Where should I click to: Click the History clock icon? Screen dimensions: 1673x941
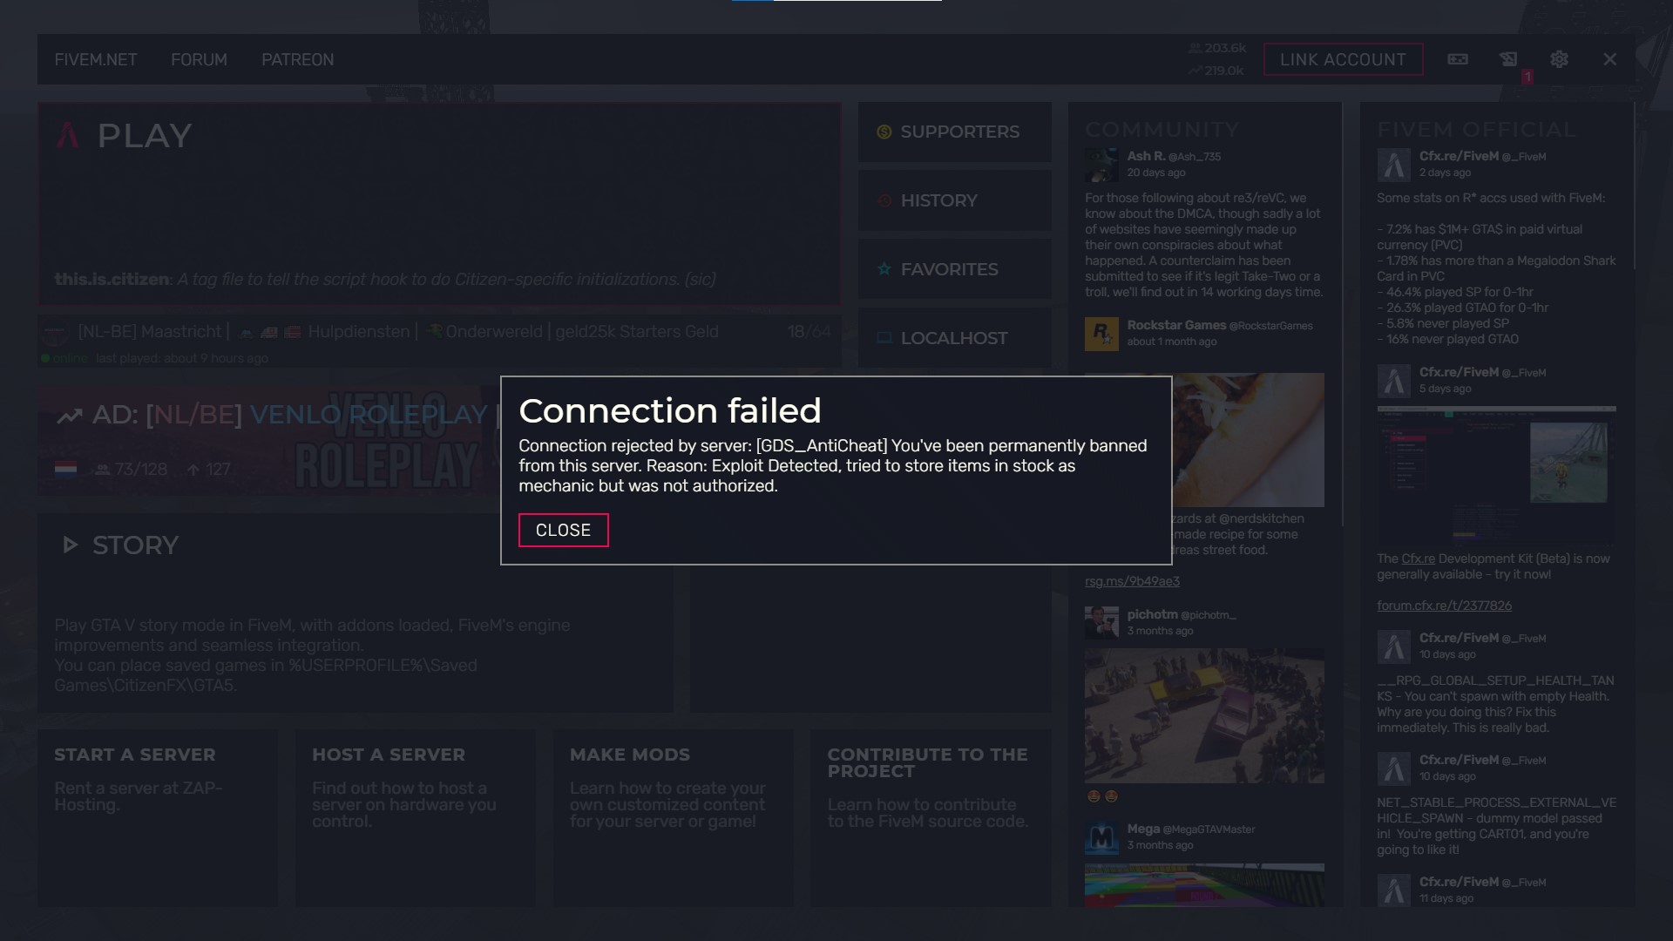(x=884, y=200)
